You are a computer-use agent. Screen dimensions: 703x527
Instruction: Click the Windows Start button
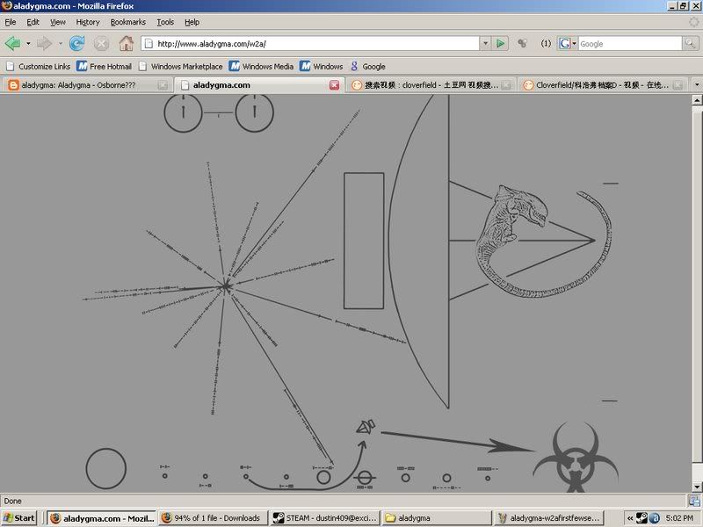point(19,518)
